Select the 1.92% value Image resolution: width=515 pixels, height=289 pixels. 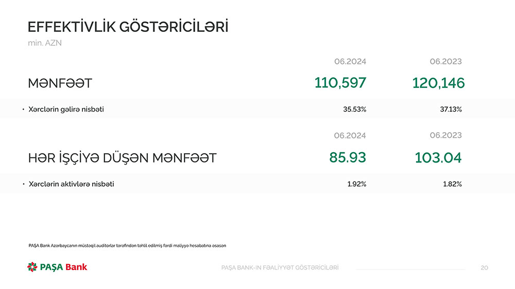356,184
